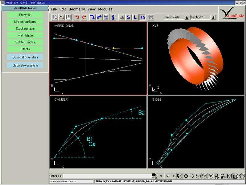Click the Optional quantities button
Screen dimensions: 246x185
25,57
